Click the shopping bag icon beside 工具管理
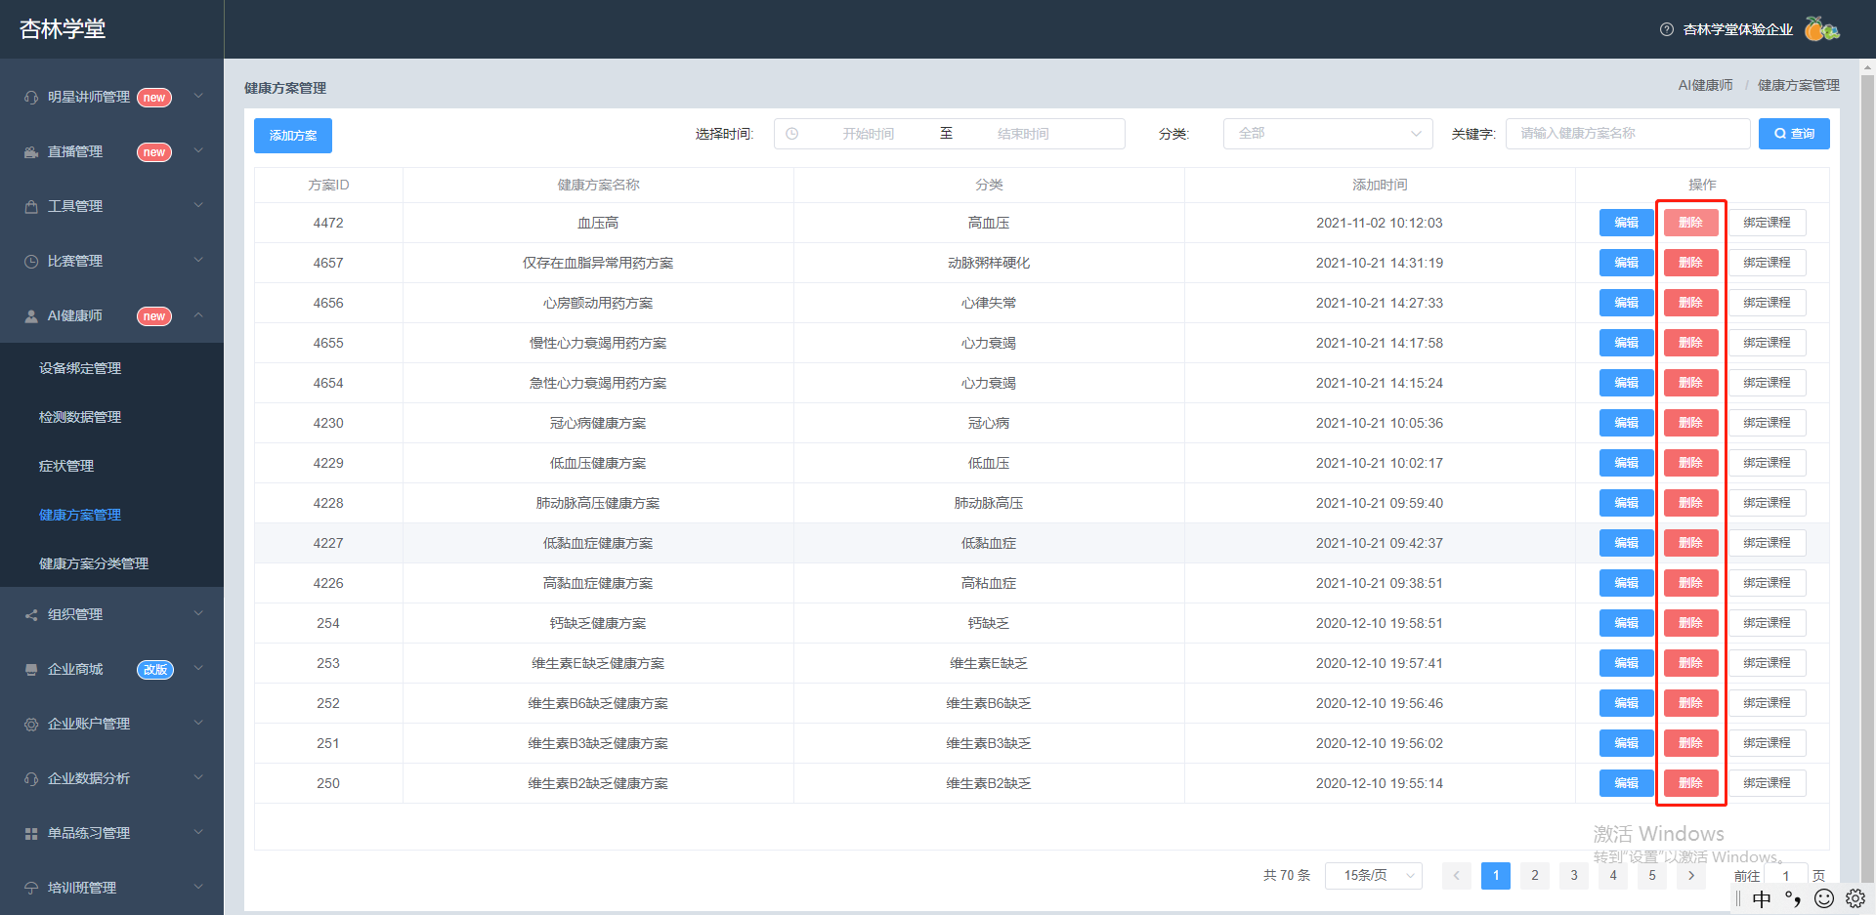 point(31,207)
